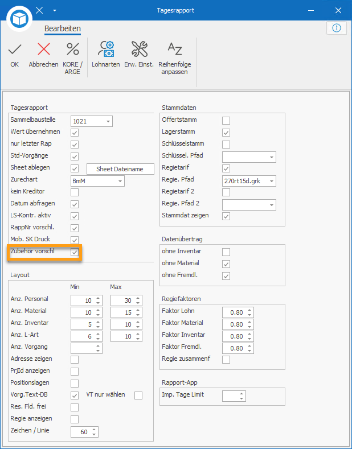This screenshot has width=352, height=449.
Task: Toggle ohne Fremdl. checkbox
Action: [226, 276]
